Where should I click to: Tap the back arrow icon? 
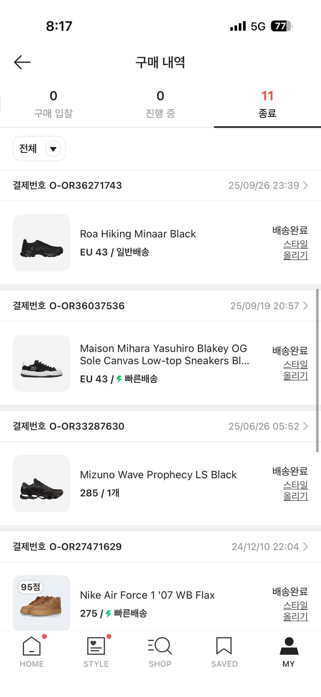click(22, 62)
